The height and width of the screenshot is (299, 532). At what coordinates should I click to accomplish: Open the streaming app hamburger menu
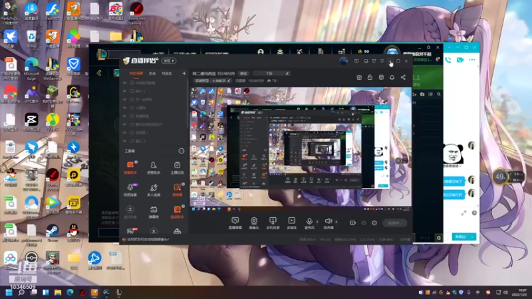coord(382,61)
